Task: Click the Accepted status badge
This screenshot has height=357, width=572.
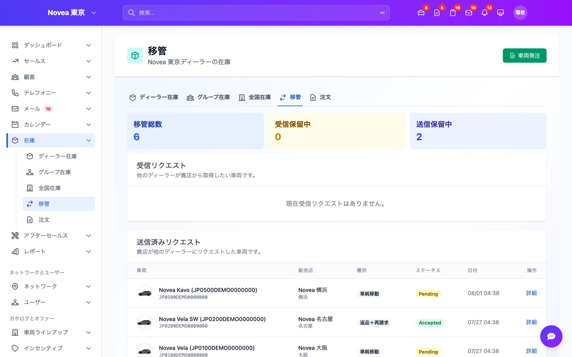Action: pos(430,323)
